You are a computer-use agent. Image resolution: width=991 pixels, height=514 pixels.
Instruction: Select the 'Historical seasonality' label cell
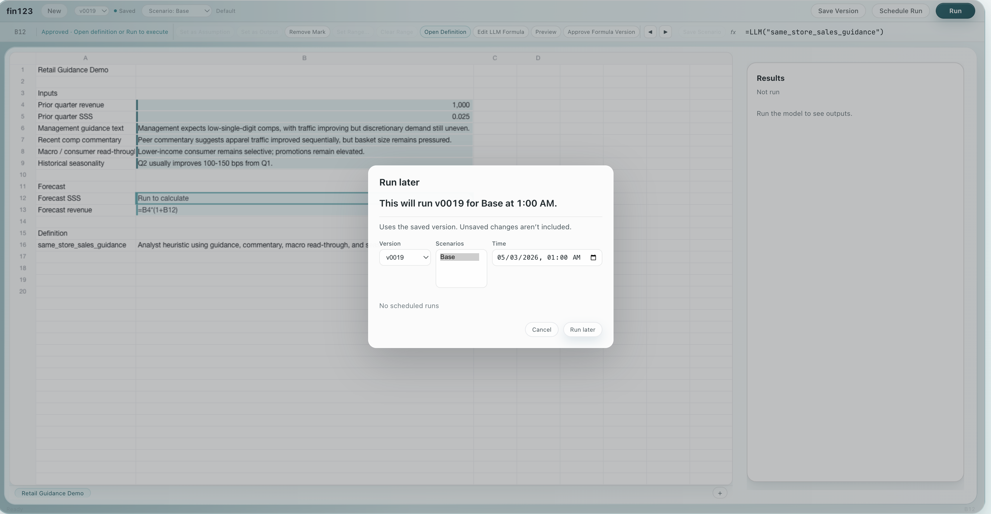[85, 163]
